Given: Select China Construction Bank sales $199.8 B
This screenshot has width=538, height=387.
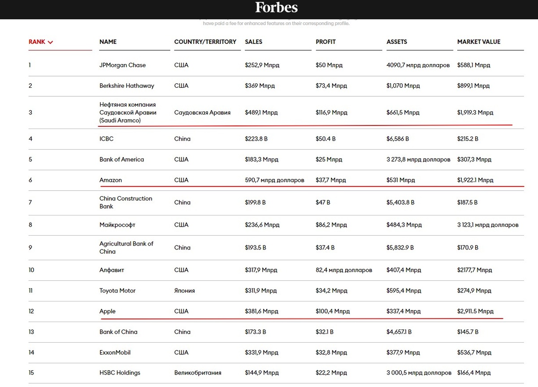Looking at the screenshot, I should point(255,202).
